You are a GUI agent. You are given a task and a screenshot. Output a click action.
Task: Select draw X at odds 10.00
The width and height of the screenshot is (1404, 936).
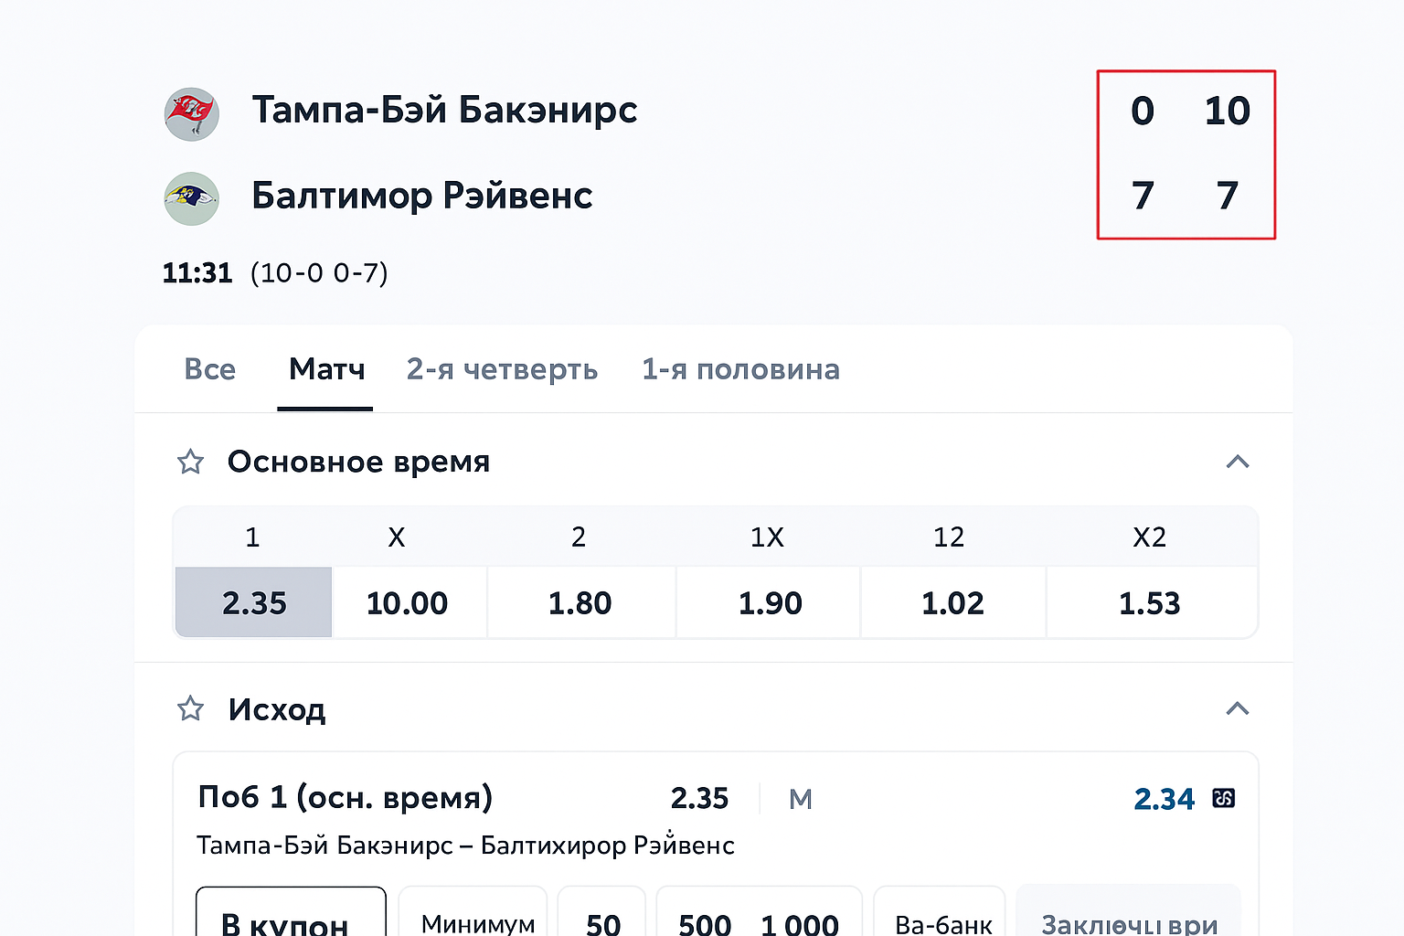[x=408, y=602]
